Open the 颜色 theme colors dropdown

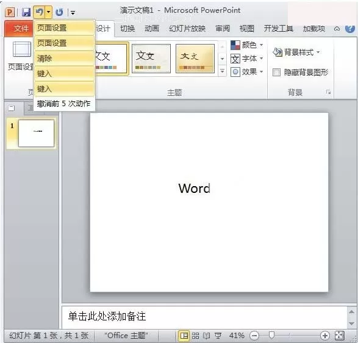click(247, 45)
